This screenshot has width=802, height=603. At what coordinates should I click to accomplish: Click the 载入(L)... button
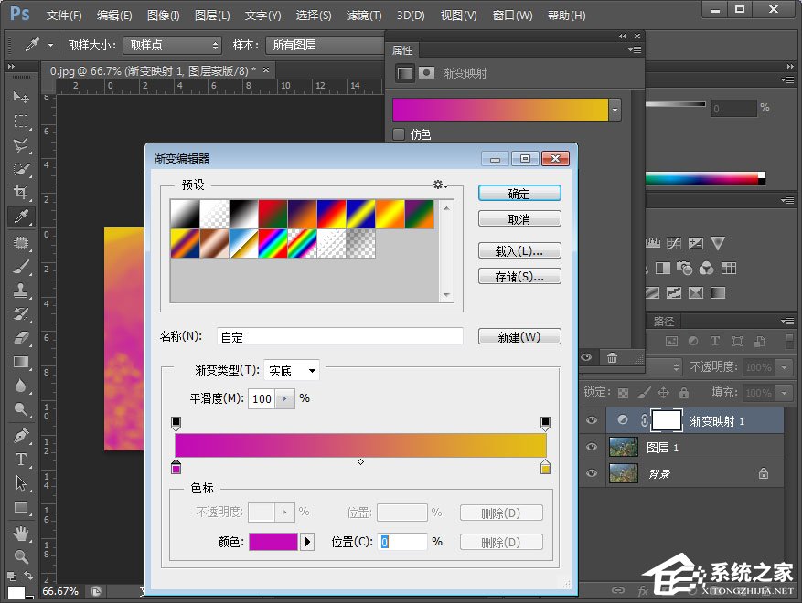tap(519, 250)
